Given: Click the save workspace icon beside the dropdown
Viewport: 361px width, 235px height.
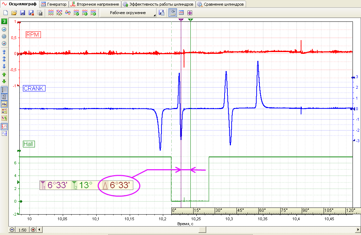Looking at the screenshot, I should point(161,13).
